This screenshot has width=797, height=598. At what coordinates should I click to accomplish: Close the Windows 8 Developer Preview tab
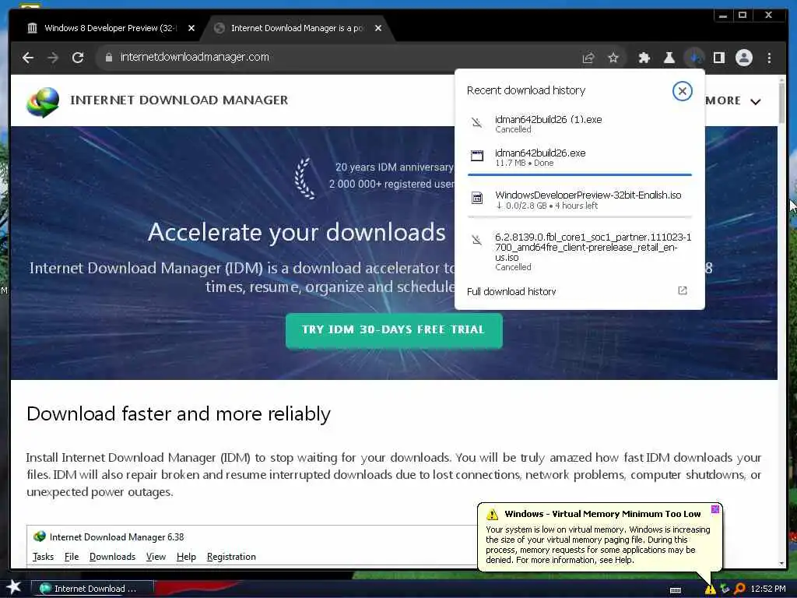click(191, 28)
